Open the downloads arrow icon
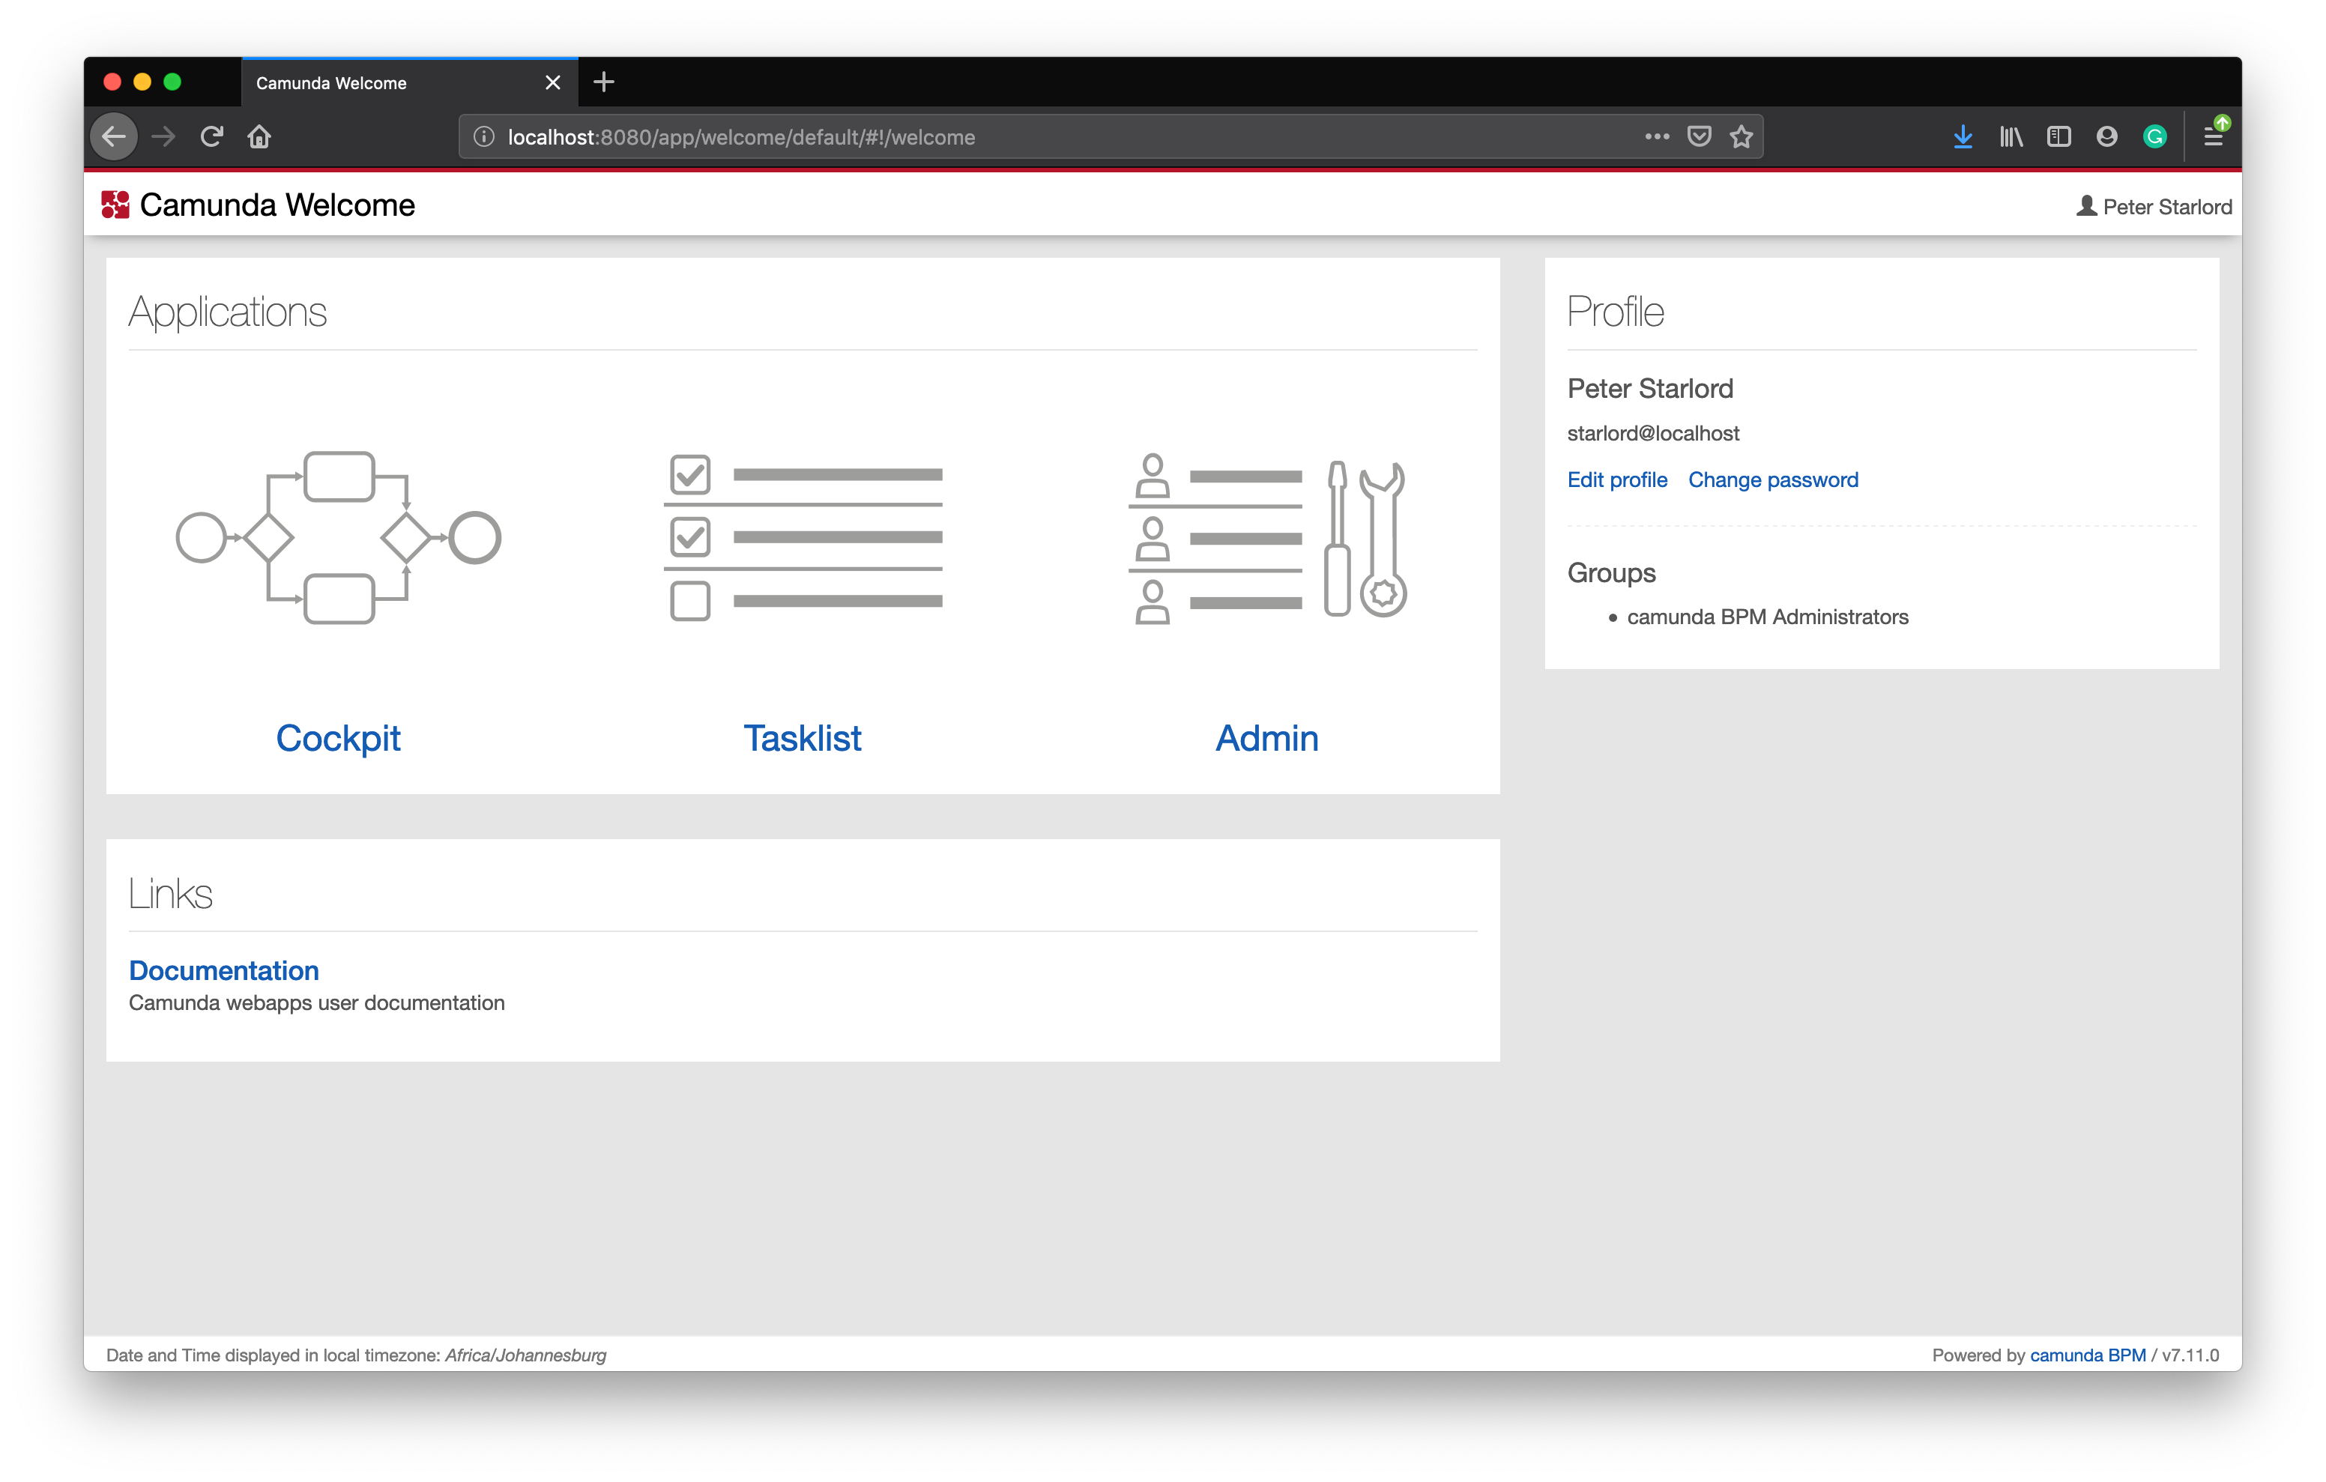2326x1482 pixels. (1962, 137)
